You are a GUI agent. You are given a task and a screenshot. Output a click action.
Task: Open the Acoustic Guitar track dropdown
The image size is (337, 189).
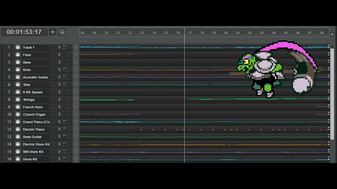point(59,77)
